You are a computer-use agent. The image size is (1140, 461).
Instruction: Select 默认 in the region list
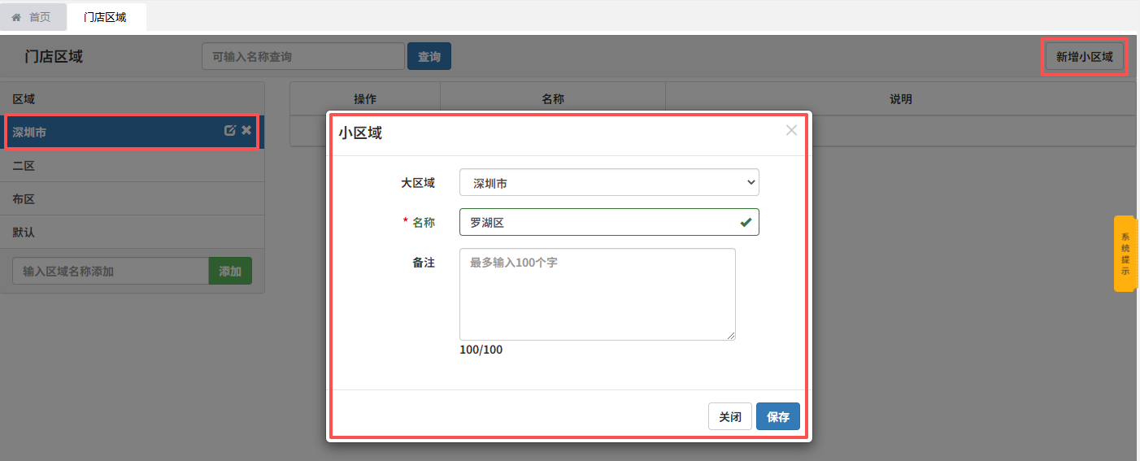pyautogui.click(x=133, y=232)
